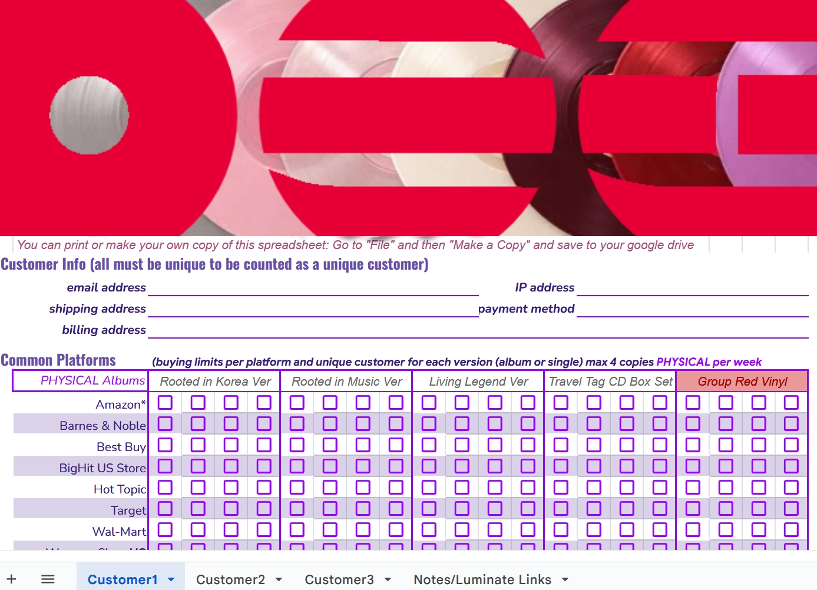Screen dimensions: 817x590
Task: Toggle first Hot Topic box under Rooted in Music
Action: 297,487
